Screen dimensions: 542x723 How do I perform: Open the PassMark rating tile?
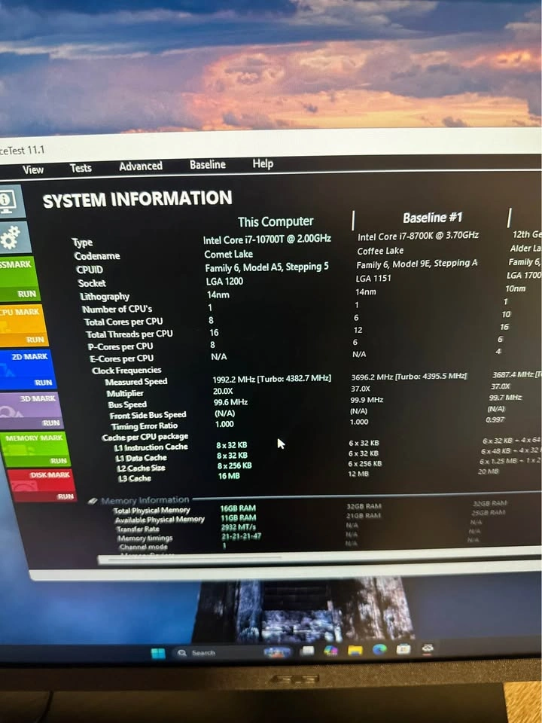pyautogui.click(x=18, y=279)
